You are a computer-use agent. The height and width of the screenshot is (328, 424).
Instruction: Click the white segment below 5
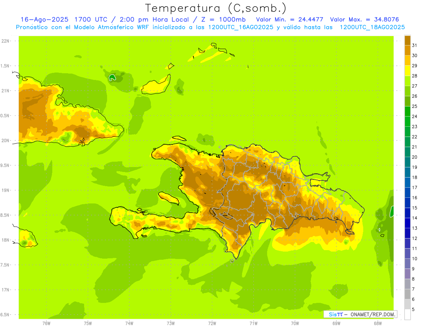tap(407, 315)
